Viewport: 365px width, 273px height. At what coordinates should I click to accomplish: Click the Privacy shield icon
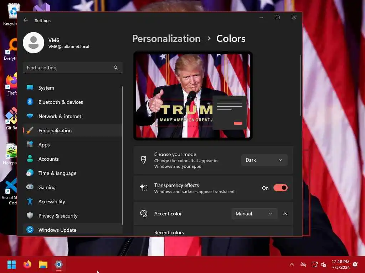[30, 215]
